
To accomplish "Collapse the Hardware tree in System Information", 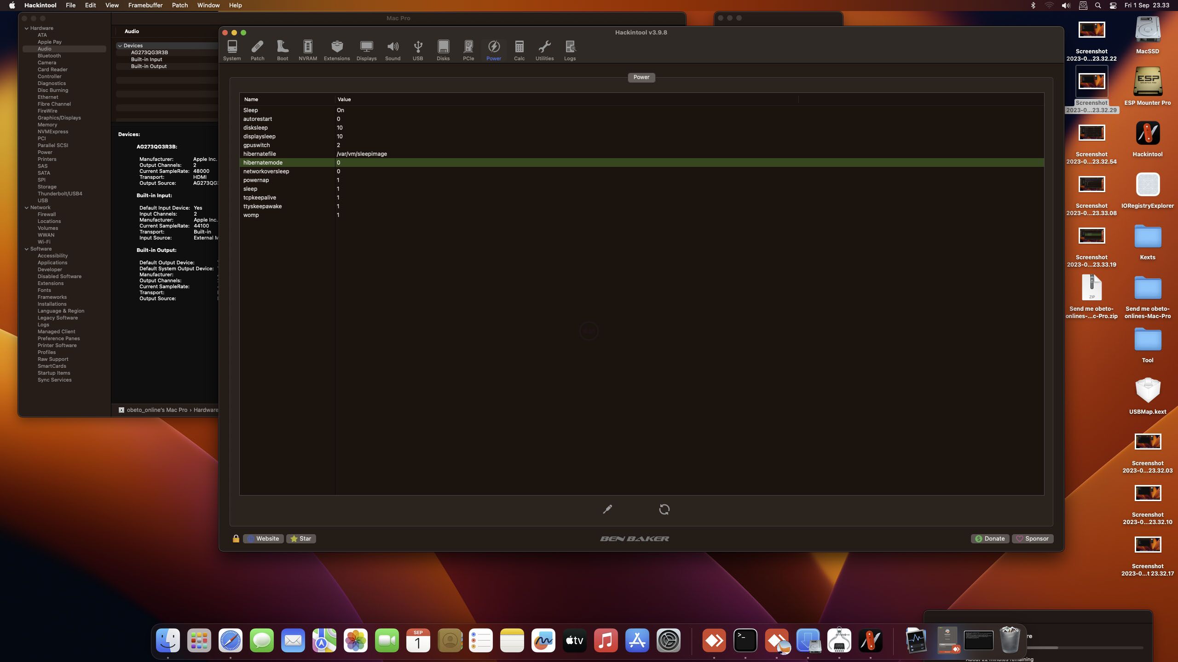I will (x=27, y=28).
